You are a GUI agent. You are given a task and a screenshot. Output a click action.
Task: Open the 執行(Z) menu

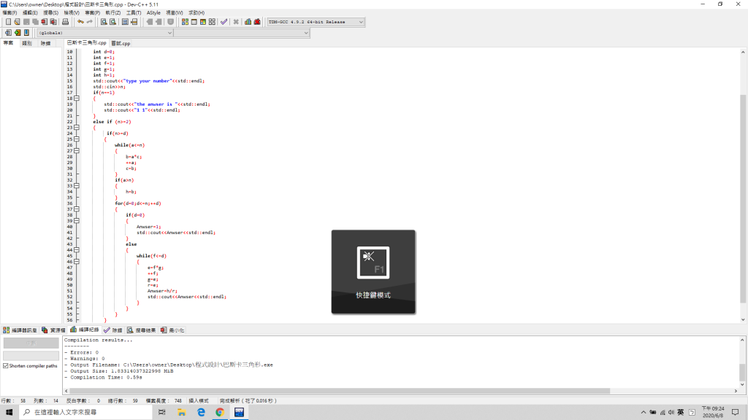tap(113, 13)
